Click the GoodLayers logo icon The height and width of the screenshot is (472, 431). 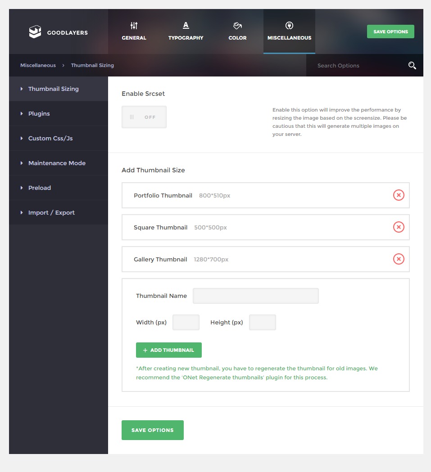pos(35,31)
